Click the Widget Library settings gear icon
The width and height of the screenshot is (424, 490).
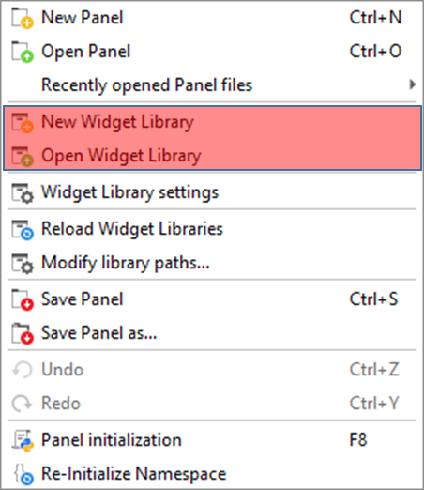point(23,193)
